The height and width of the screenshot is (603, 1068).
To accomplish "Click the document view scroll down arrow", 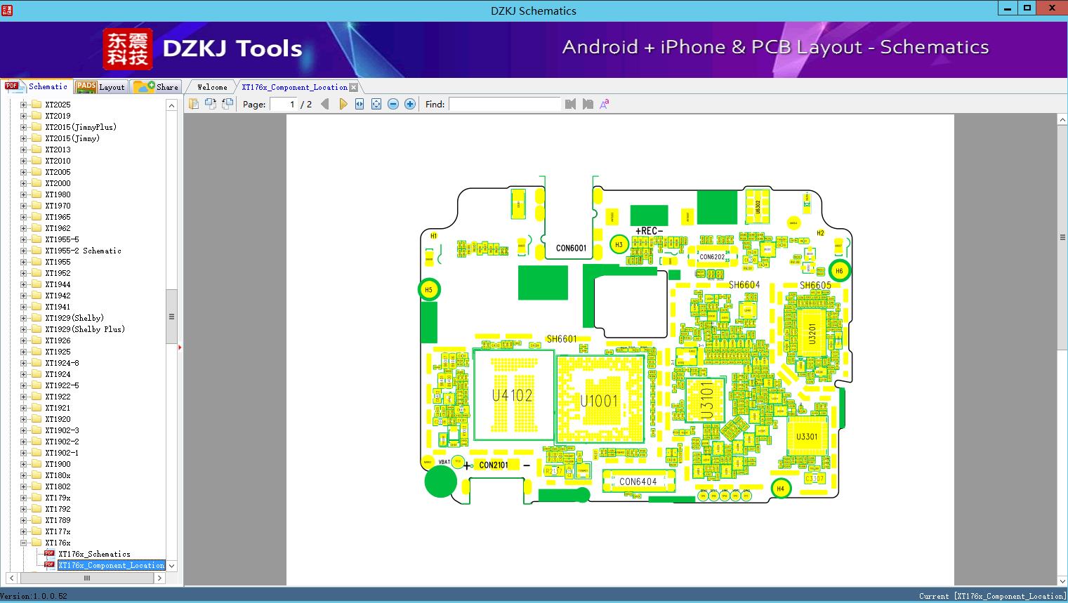I will 1062,581.
